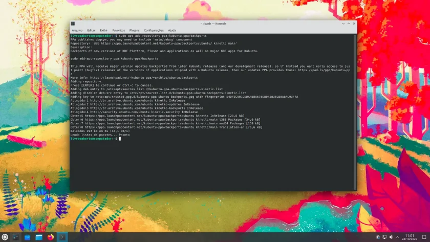Open the Arquivo menu in Konsole
The image size is (430, 242).
click(77, 30)
